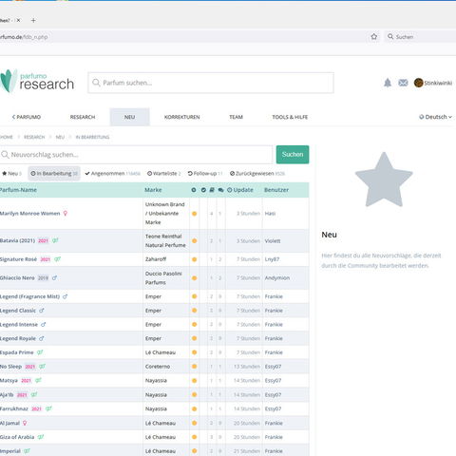Click unisex icon beside Espada Prime
Image resolution: width=456 pixels, height=456 pixels.
click(x=40, y=352)
